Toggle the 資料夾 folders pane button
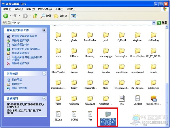 [x=61, y=16]
